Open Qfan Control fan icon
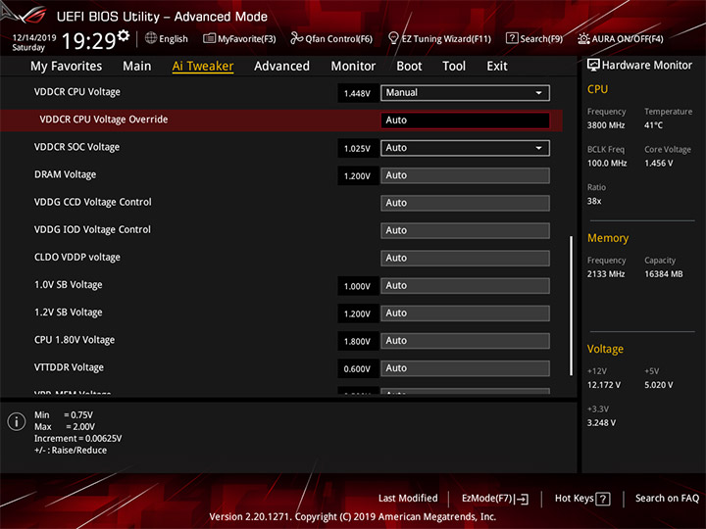The image size is (706, 529). [296, 38]
